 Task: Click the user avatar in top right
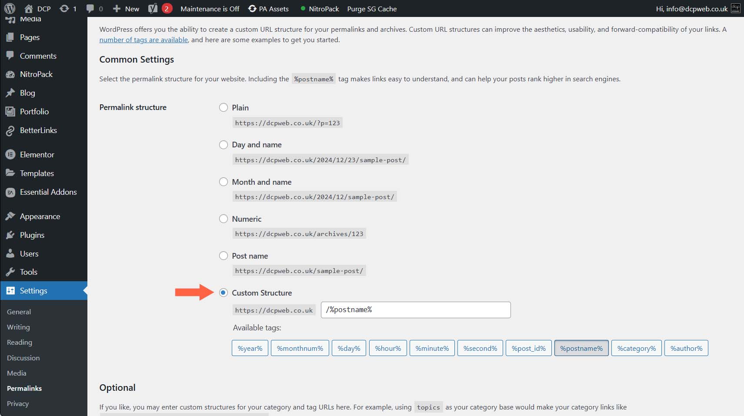point(735,9)
